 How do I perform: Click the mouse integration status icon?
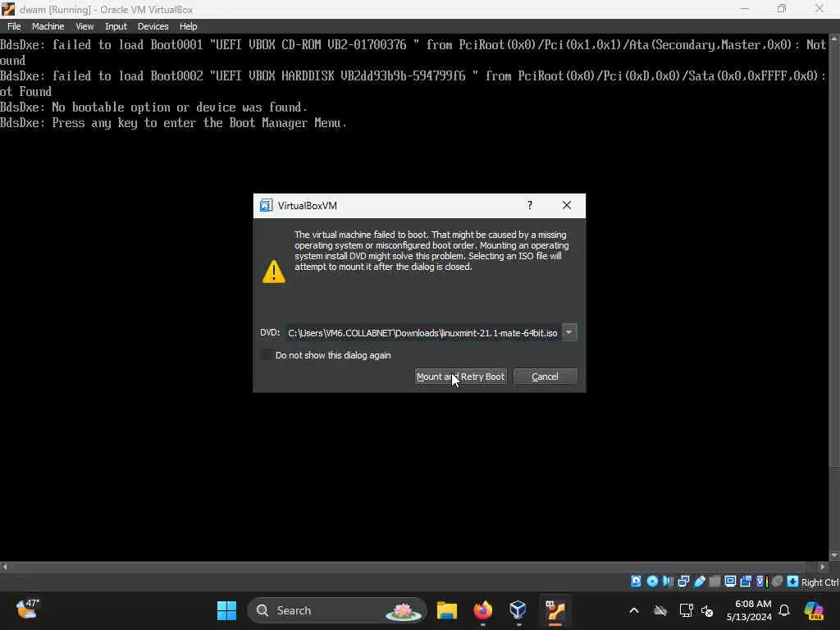click(778, 582)
